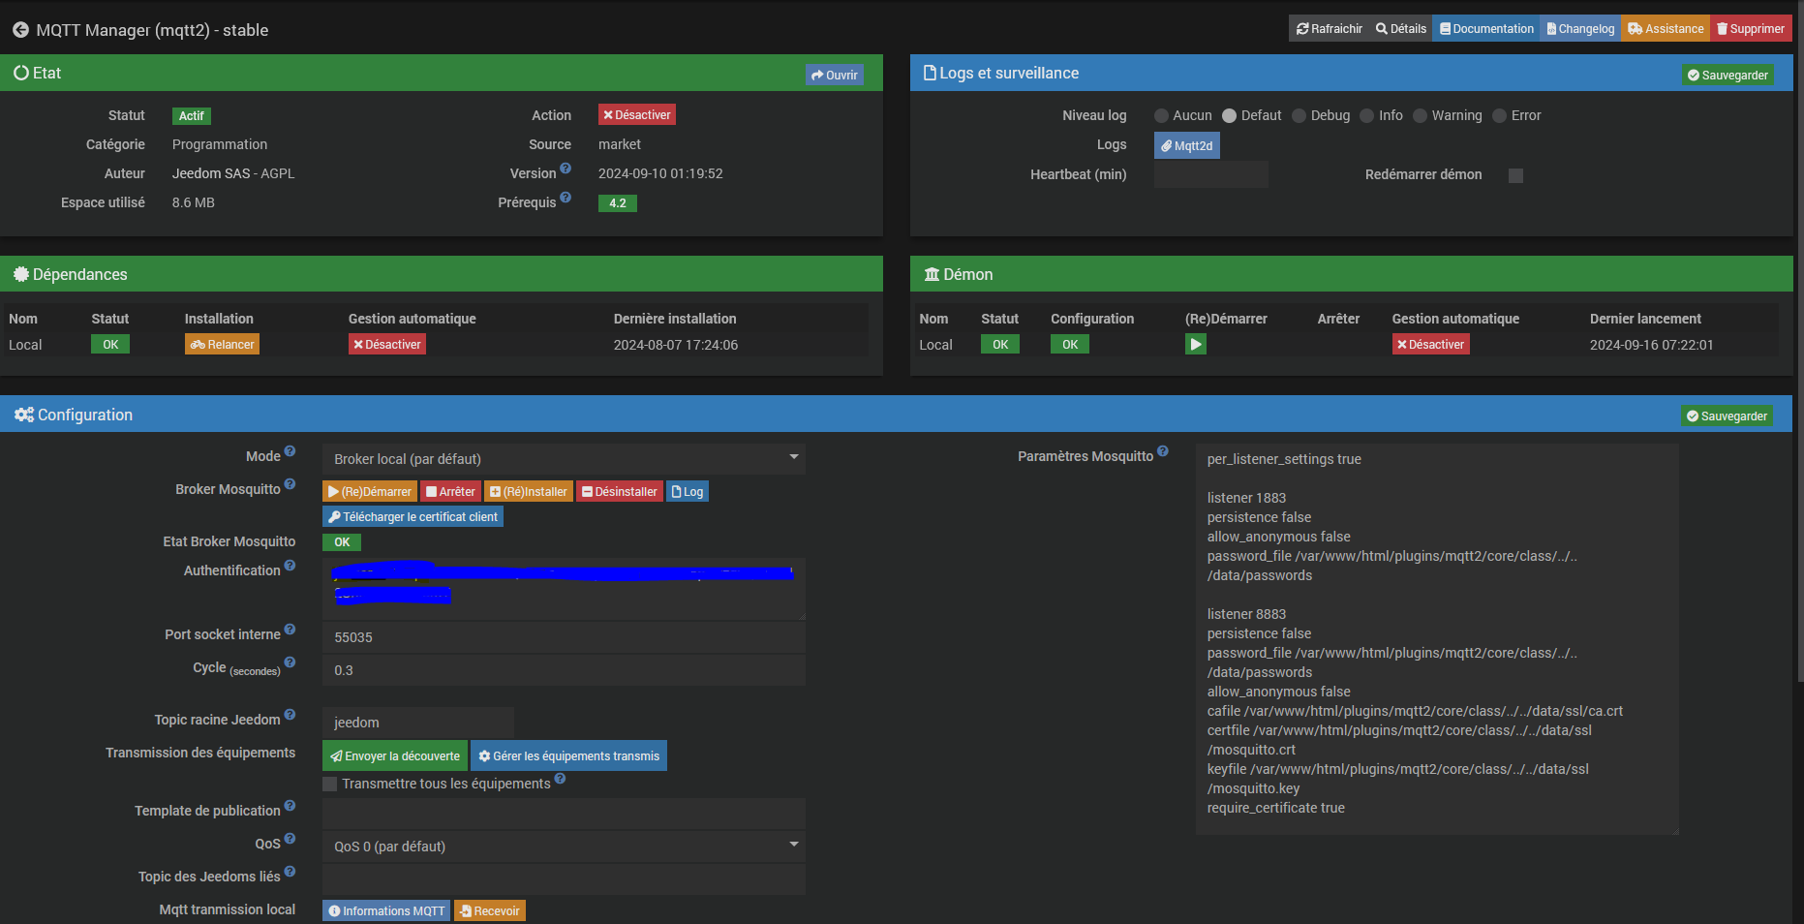Click Sauvegarder in the Configuration header
This screenshot has width=1804, height=924.
(x=1727, y=416)
